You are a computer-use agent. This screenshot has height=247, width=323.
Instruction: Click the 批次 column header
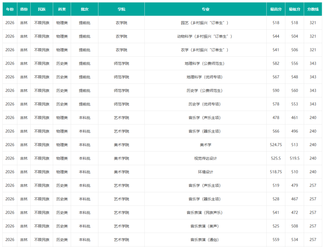tap(84, 9)
